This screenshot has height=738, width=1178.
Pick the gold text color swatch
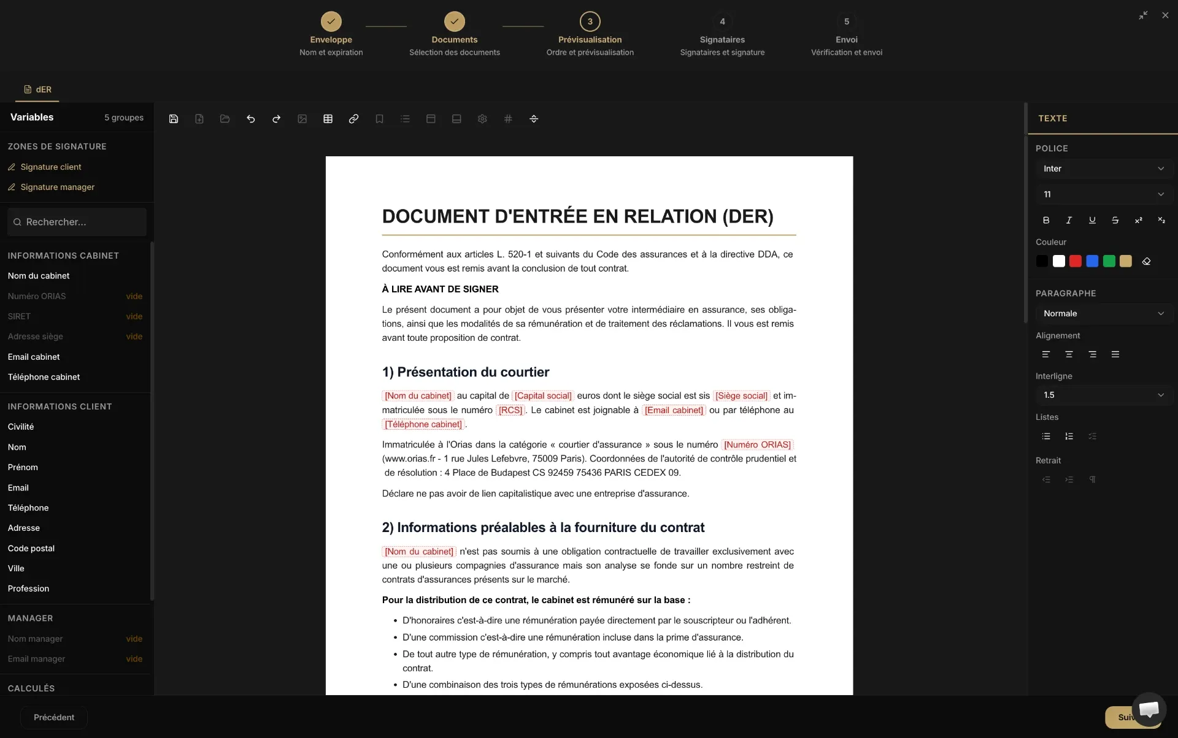[x=1126, y=262]
